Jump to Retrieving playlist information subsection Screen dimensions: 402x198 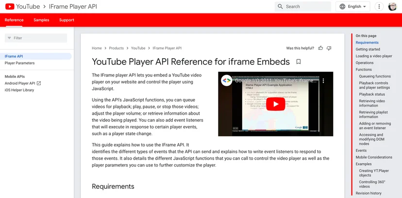[x=373, y=114]
